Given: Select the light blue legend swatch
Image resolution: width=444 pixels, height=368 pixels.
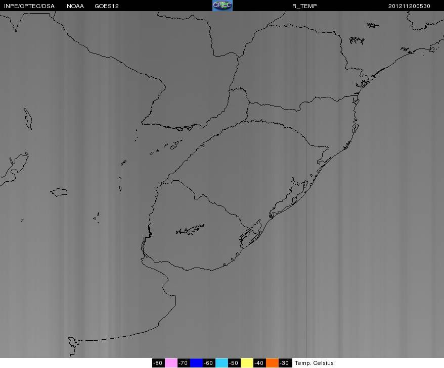Looking at the screenshot, I should pyautogui.click(x=221, y=363).
